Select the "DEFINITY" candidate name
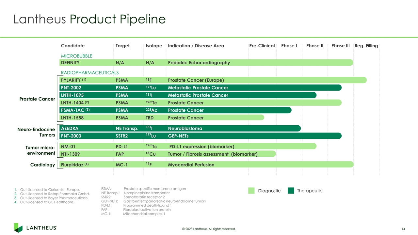The width and height of the screenshot is (418, 235). click(70, 63)
